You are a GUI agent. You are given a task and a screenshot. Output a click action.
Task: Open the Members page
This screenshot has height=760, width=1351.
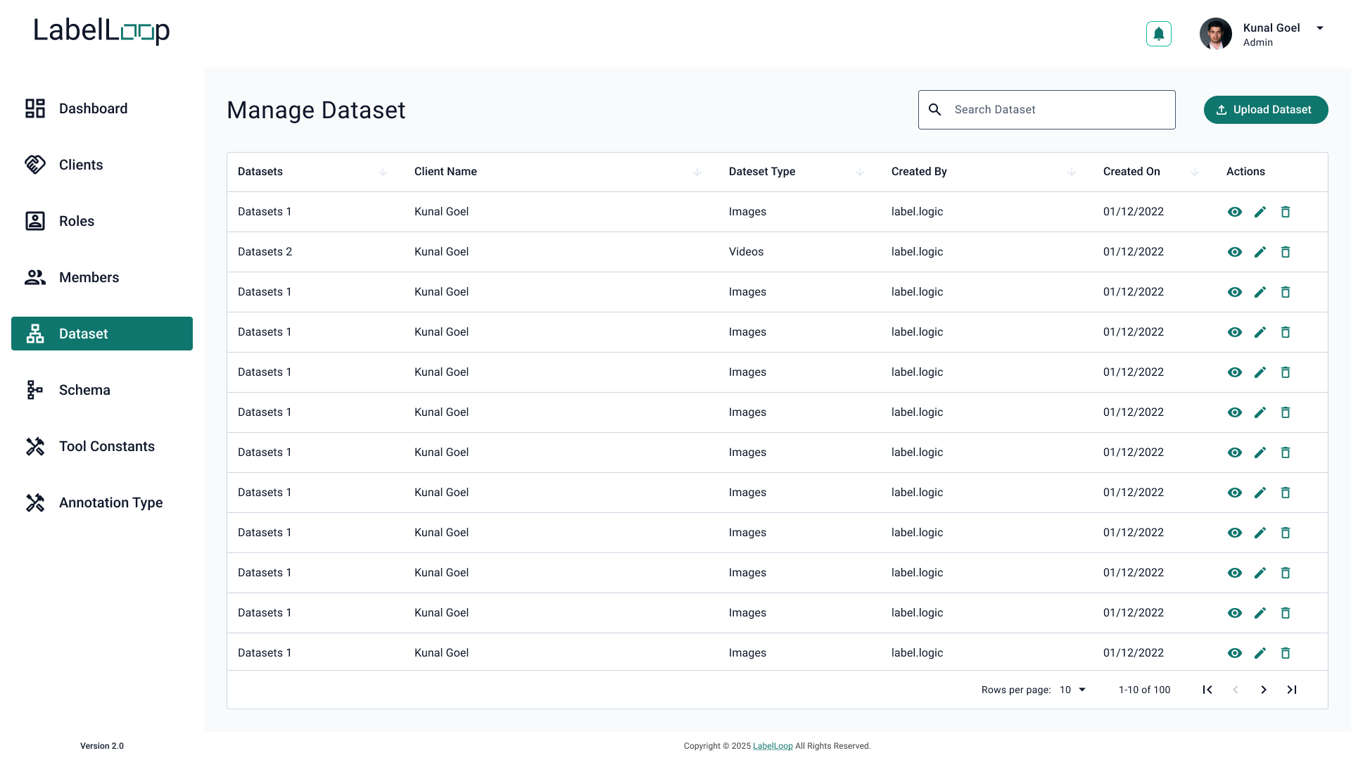102,277
